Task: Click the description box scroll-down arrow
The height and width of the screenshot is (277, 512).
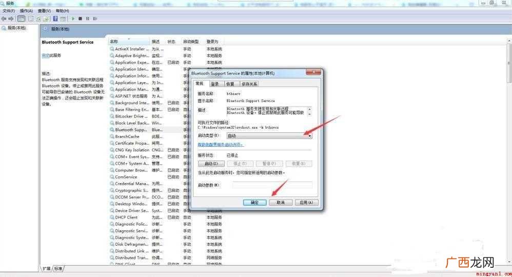Action: pyautogui.click(x=309, y=114)
